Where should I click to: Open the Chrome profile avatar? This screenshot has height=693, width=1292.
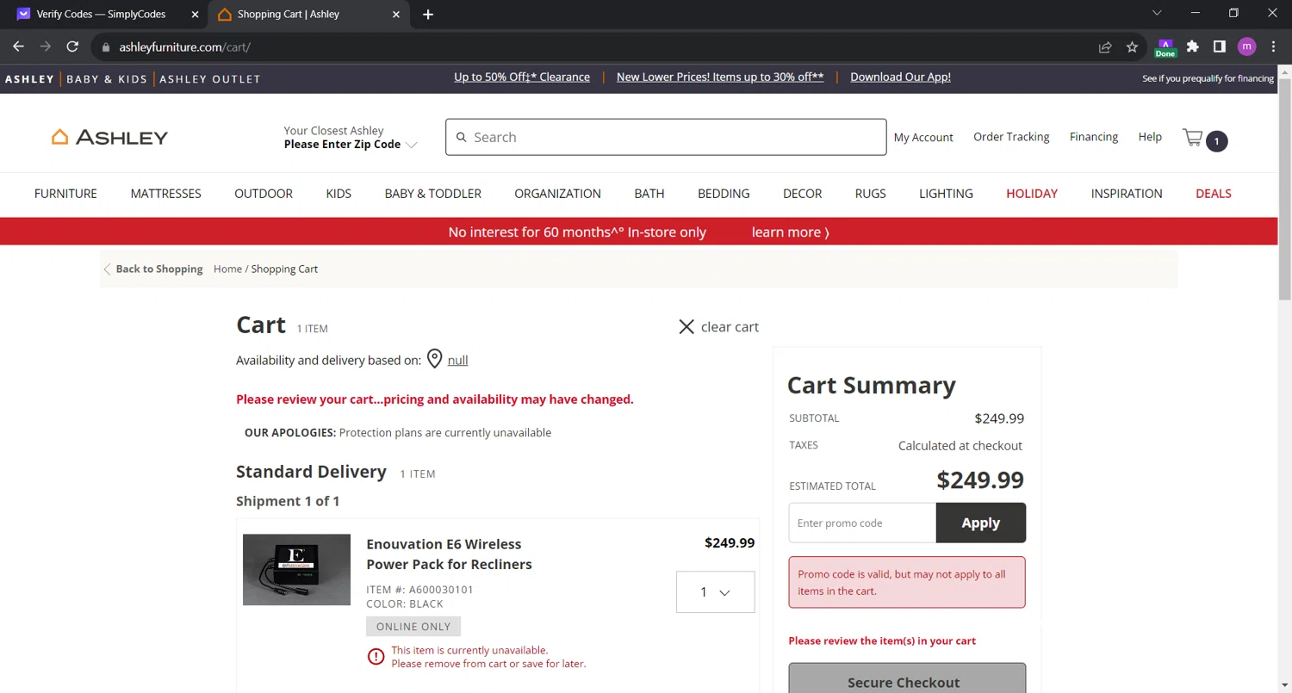click(x=1246, y=46)
